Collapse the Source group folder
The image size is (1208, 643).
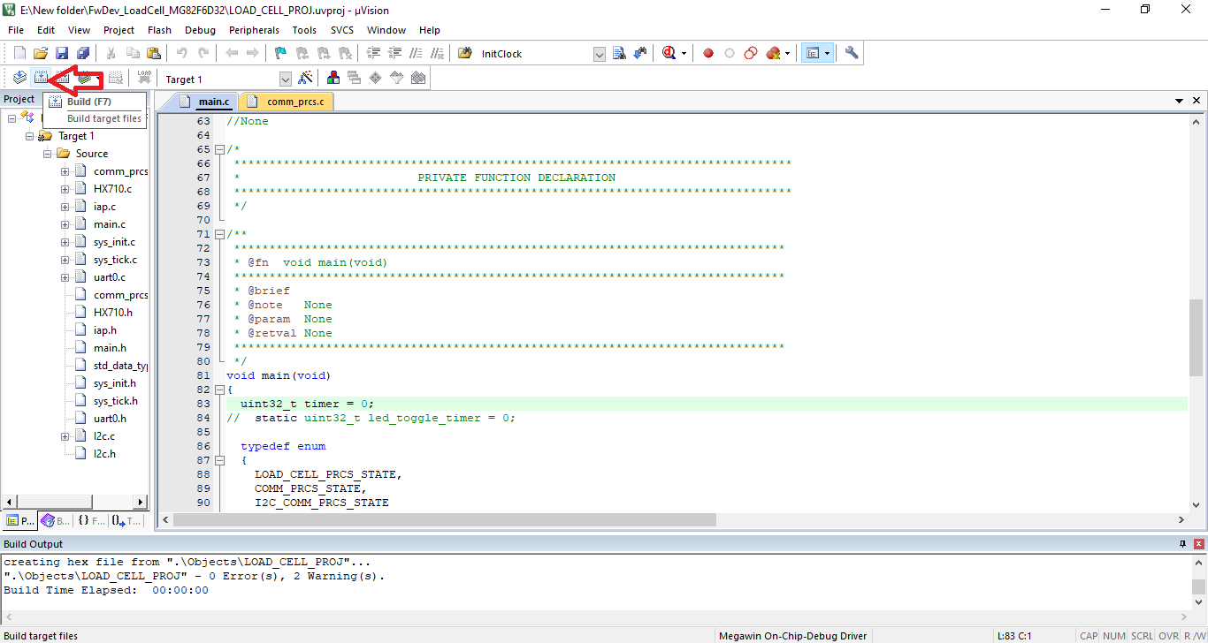(48, 154)
